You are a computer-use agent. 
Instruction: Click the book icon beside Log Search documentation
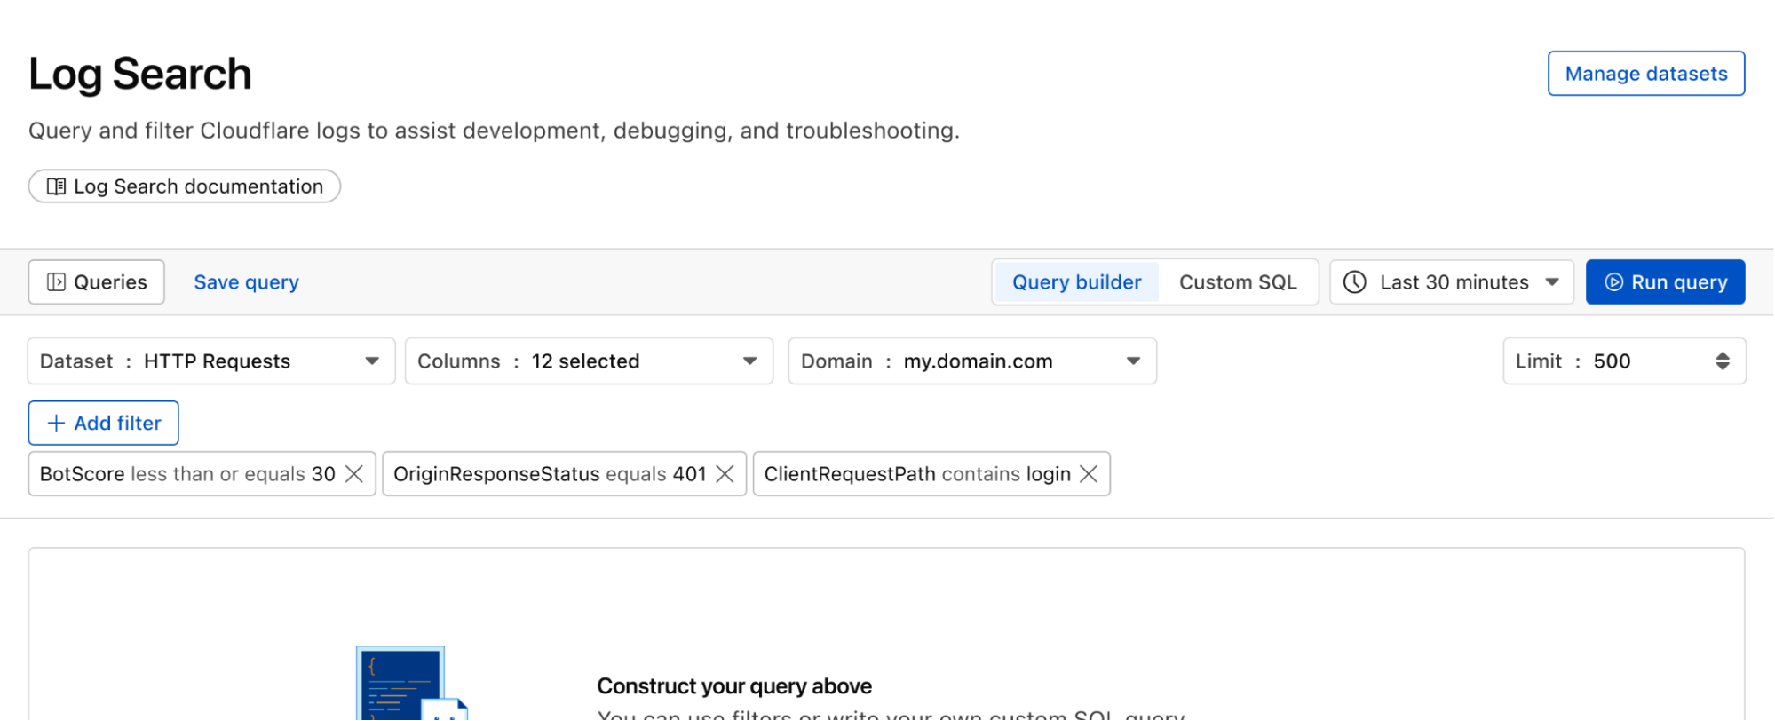coord(56,186)
